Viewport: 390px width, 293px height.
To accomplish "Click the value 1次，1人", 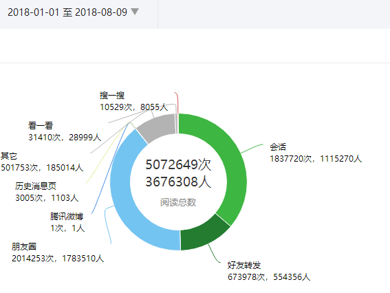I will click(67, 228).
